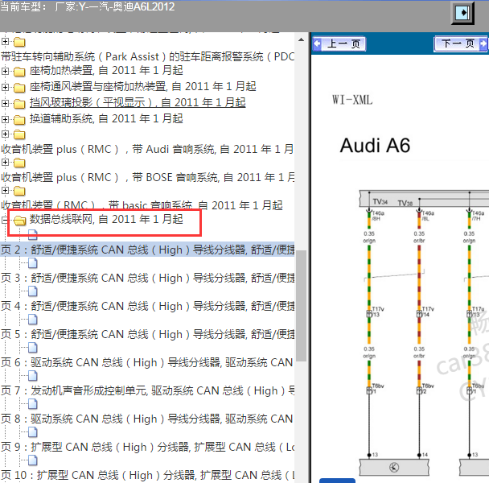Viewport: 489px width, 483px height.
Task: Open 页 4 舒适/便捷系统 CAN 总线 entry
Action: (x=147, y=306)
